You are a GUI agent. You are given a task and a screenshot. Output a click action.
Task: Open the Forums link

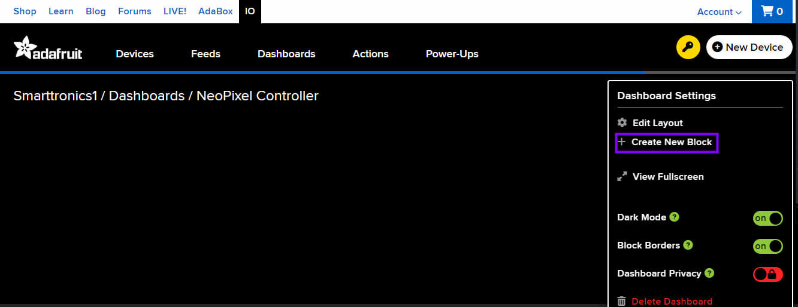pyautogui.click(x=134, y=11)
